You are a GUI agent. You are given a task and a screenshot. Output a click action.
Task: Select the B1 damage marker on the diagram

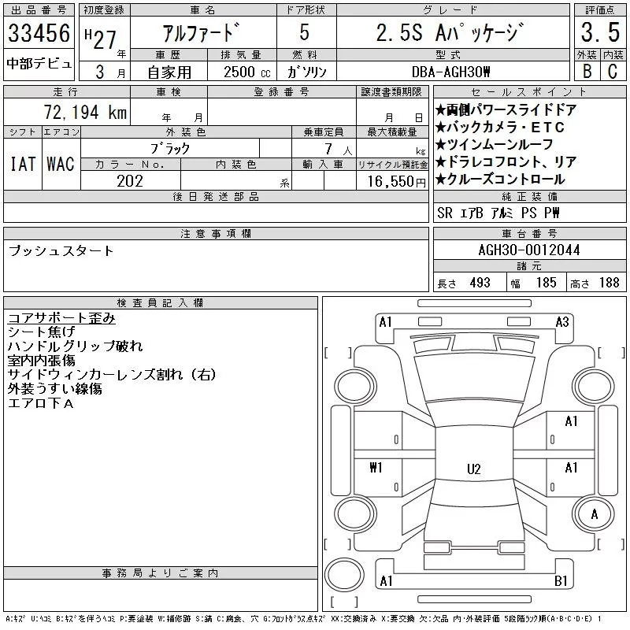coord(561,581)
